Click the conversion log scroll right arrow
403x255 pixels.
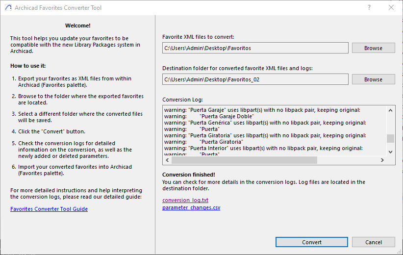[382, 160]
